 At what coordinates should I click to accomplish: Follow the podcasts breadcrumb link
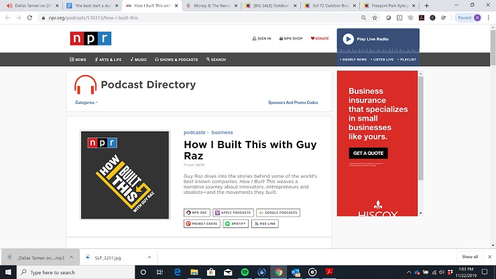[x=194, y=132]
